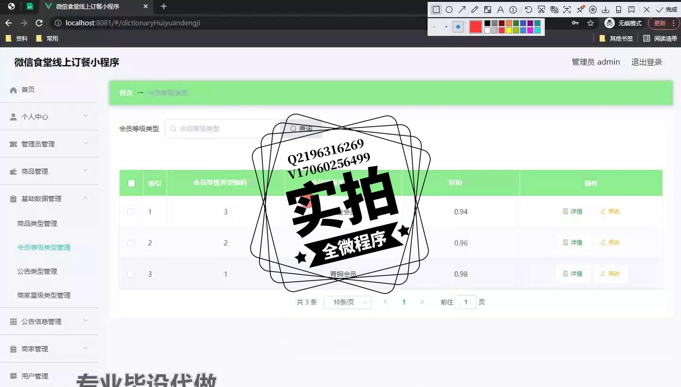Select the rectangle annotation tool
This screenshot has height=387, width=681.
point(436,9)
